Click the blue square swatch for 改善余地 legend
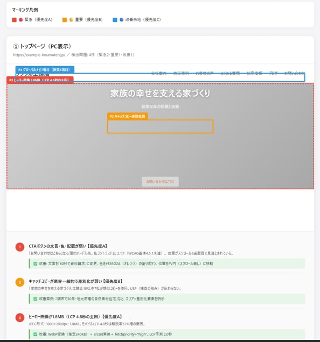 (x=115, y=20)
